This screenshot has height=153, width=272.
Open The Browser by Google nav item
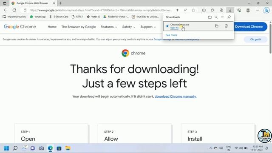pos(78,27)
